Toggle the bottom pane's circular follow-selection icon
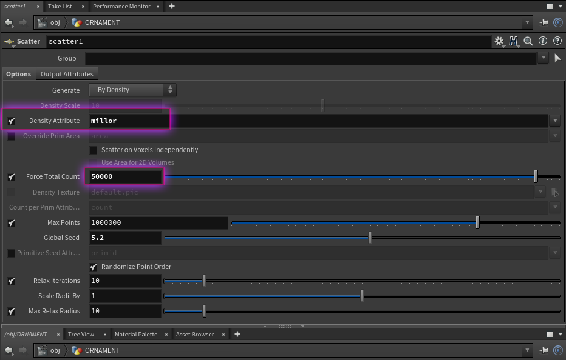The height and width of the screenshot is (360, 566). click(x=558, y=350)
